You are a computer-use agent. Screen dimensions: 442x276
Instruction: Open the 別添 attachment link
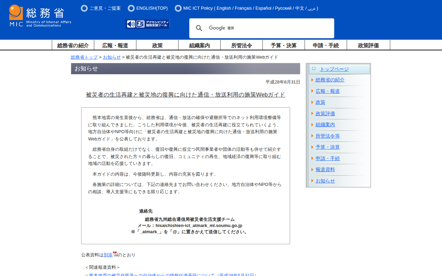click(x=108, y=255)
